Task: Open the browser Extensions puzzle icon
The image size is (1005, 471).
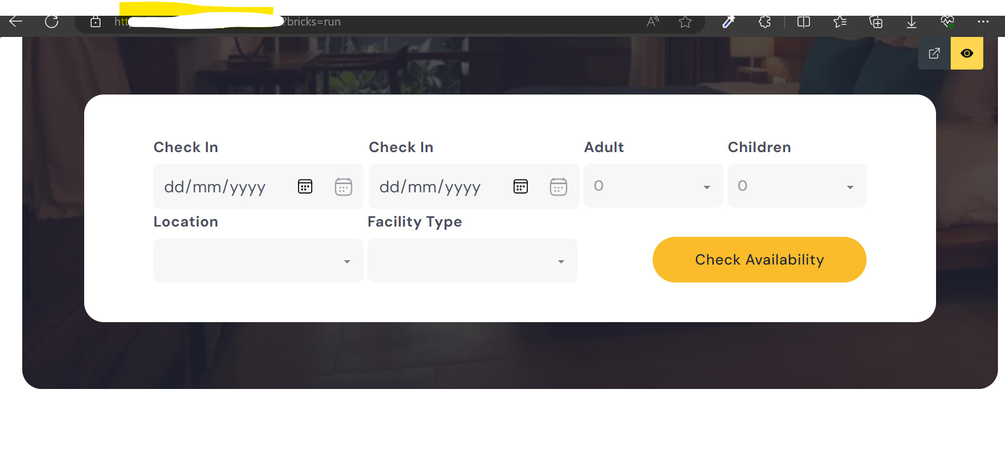Action: (x=764, y=22)
